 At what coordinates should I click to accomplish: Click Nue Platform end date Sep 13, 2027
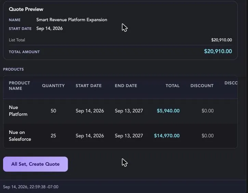[129, 111]
